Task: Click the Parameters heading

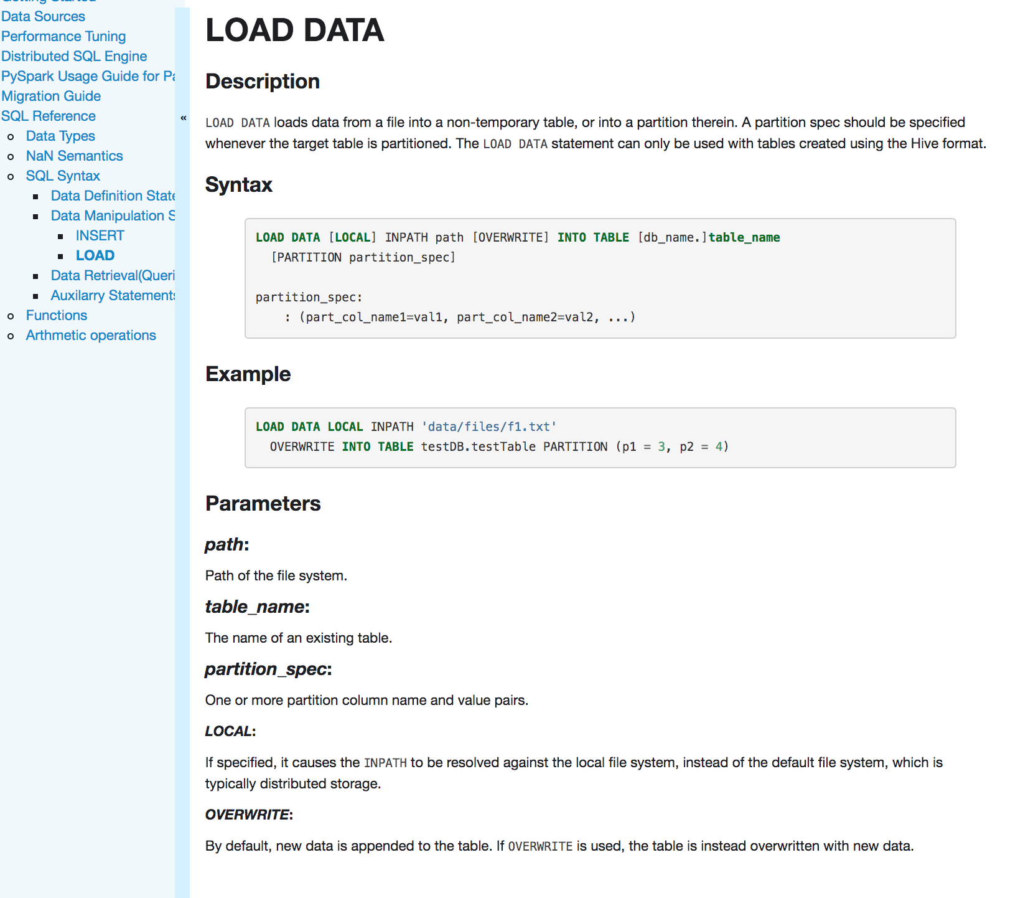Action: point(263,504)
